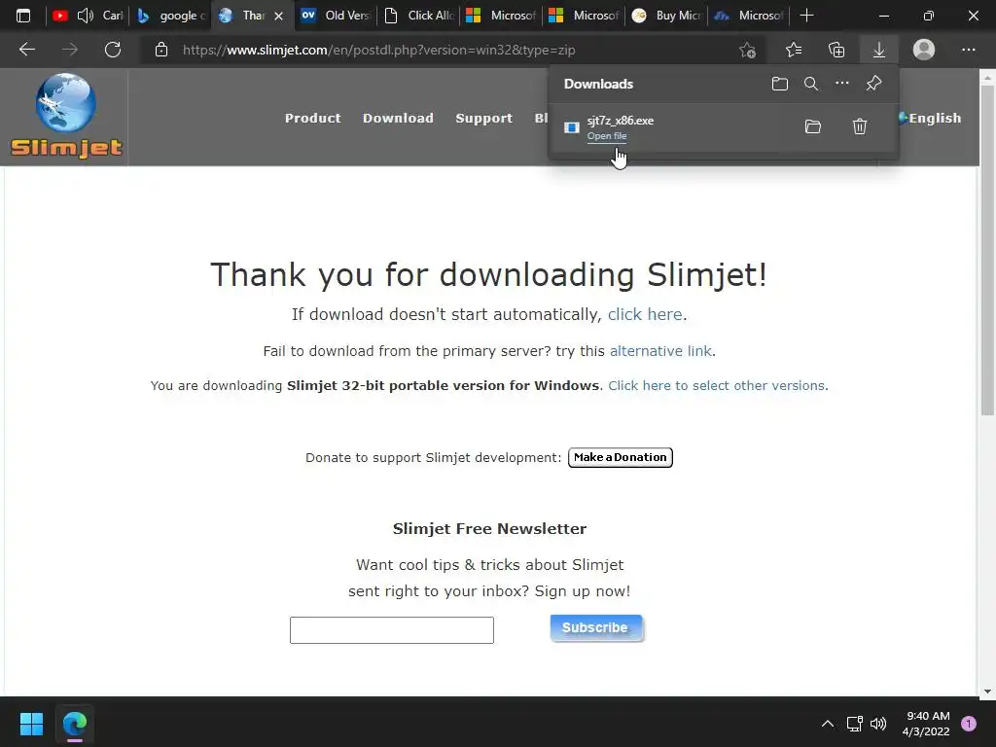This screenshot has height=747, width=996.
Task: Show sjt7z_x86.exe in folder
Action: 813,126
